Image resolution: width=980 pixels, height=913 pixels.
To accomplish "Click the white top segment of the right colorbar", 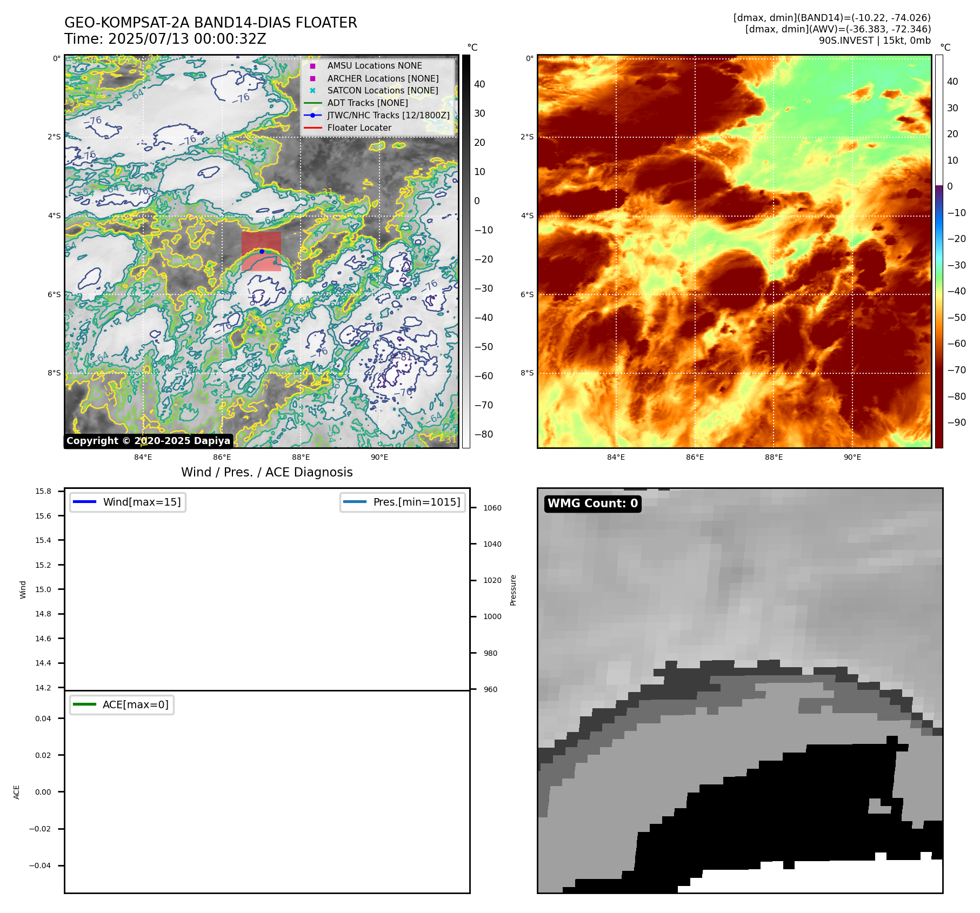I will [939, 120].
